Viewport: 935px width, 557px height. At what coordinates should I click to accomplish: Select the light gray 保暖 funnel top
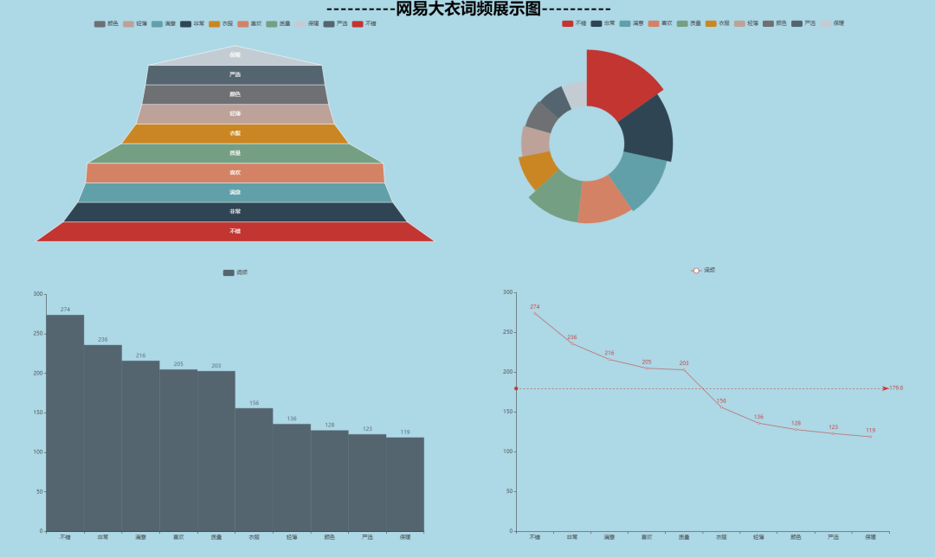point(235,56)
